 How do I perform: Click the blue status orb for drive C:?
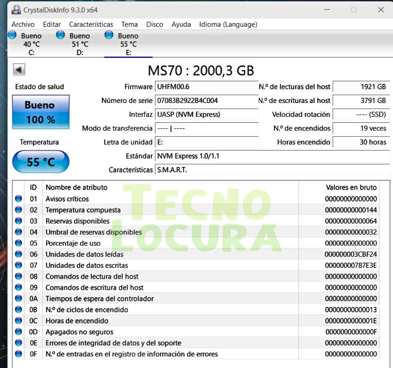12,35
